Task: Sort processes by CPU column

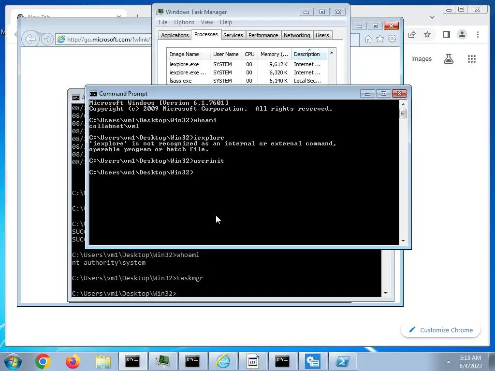Action: click(249, 54)
